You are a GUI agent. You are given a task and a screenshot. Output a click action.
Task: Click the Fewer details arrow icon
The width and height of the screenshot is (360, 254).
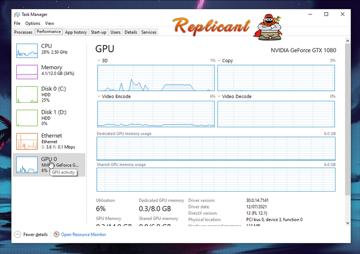18,234
